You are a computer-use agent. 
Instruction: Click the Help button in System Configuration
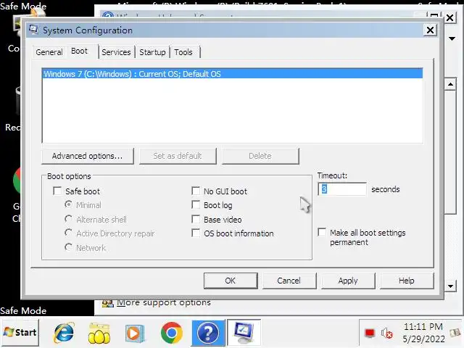pyautogui.click(x=407, y=281)
